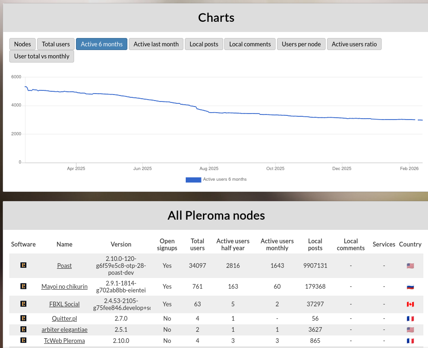Screen dimensions: 428x348
Task: Click the Russian flag for Mayoi no chikurin
Action: pos(410,287)
